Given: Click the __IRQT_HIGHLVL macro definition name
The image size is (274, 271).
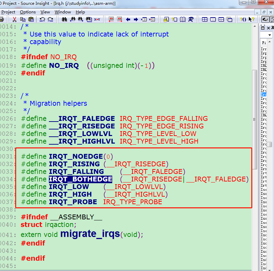Looking at the screenshot, I should click(82, 141).
